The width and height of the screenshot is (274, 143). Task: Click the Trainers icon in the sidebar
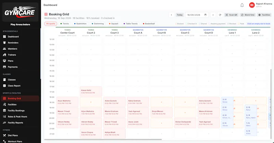click(x=4, y=55)
